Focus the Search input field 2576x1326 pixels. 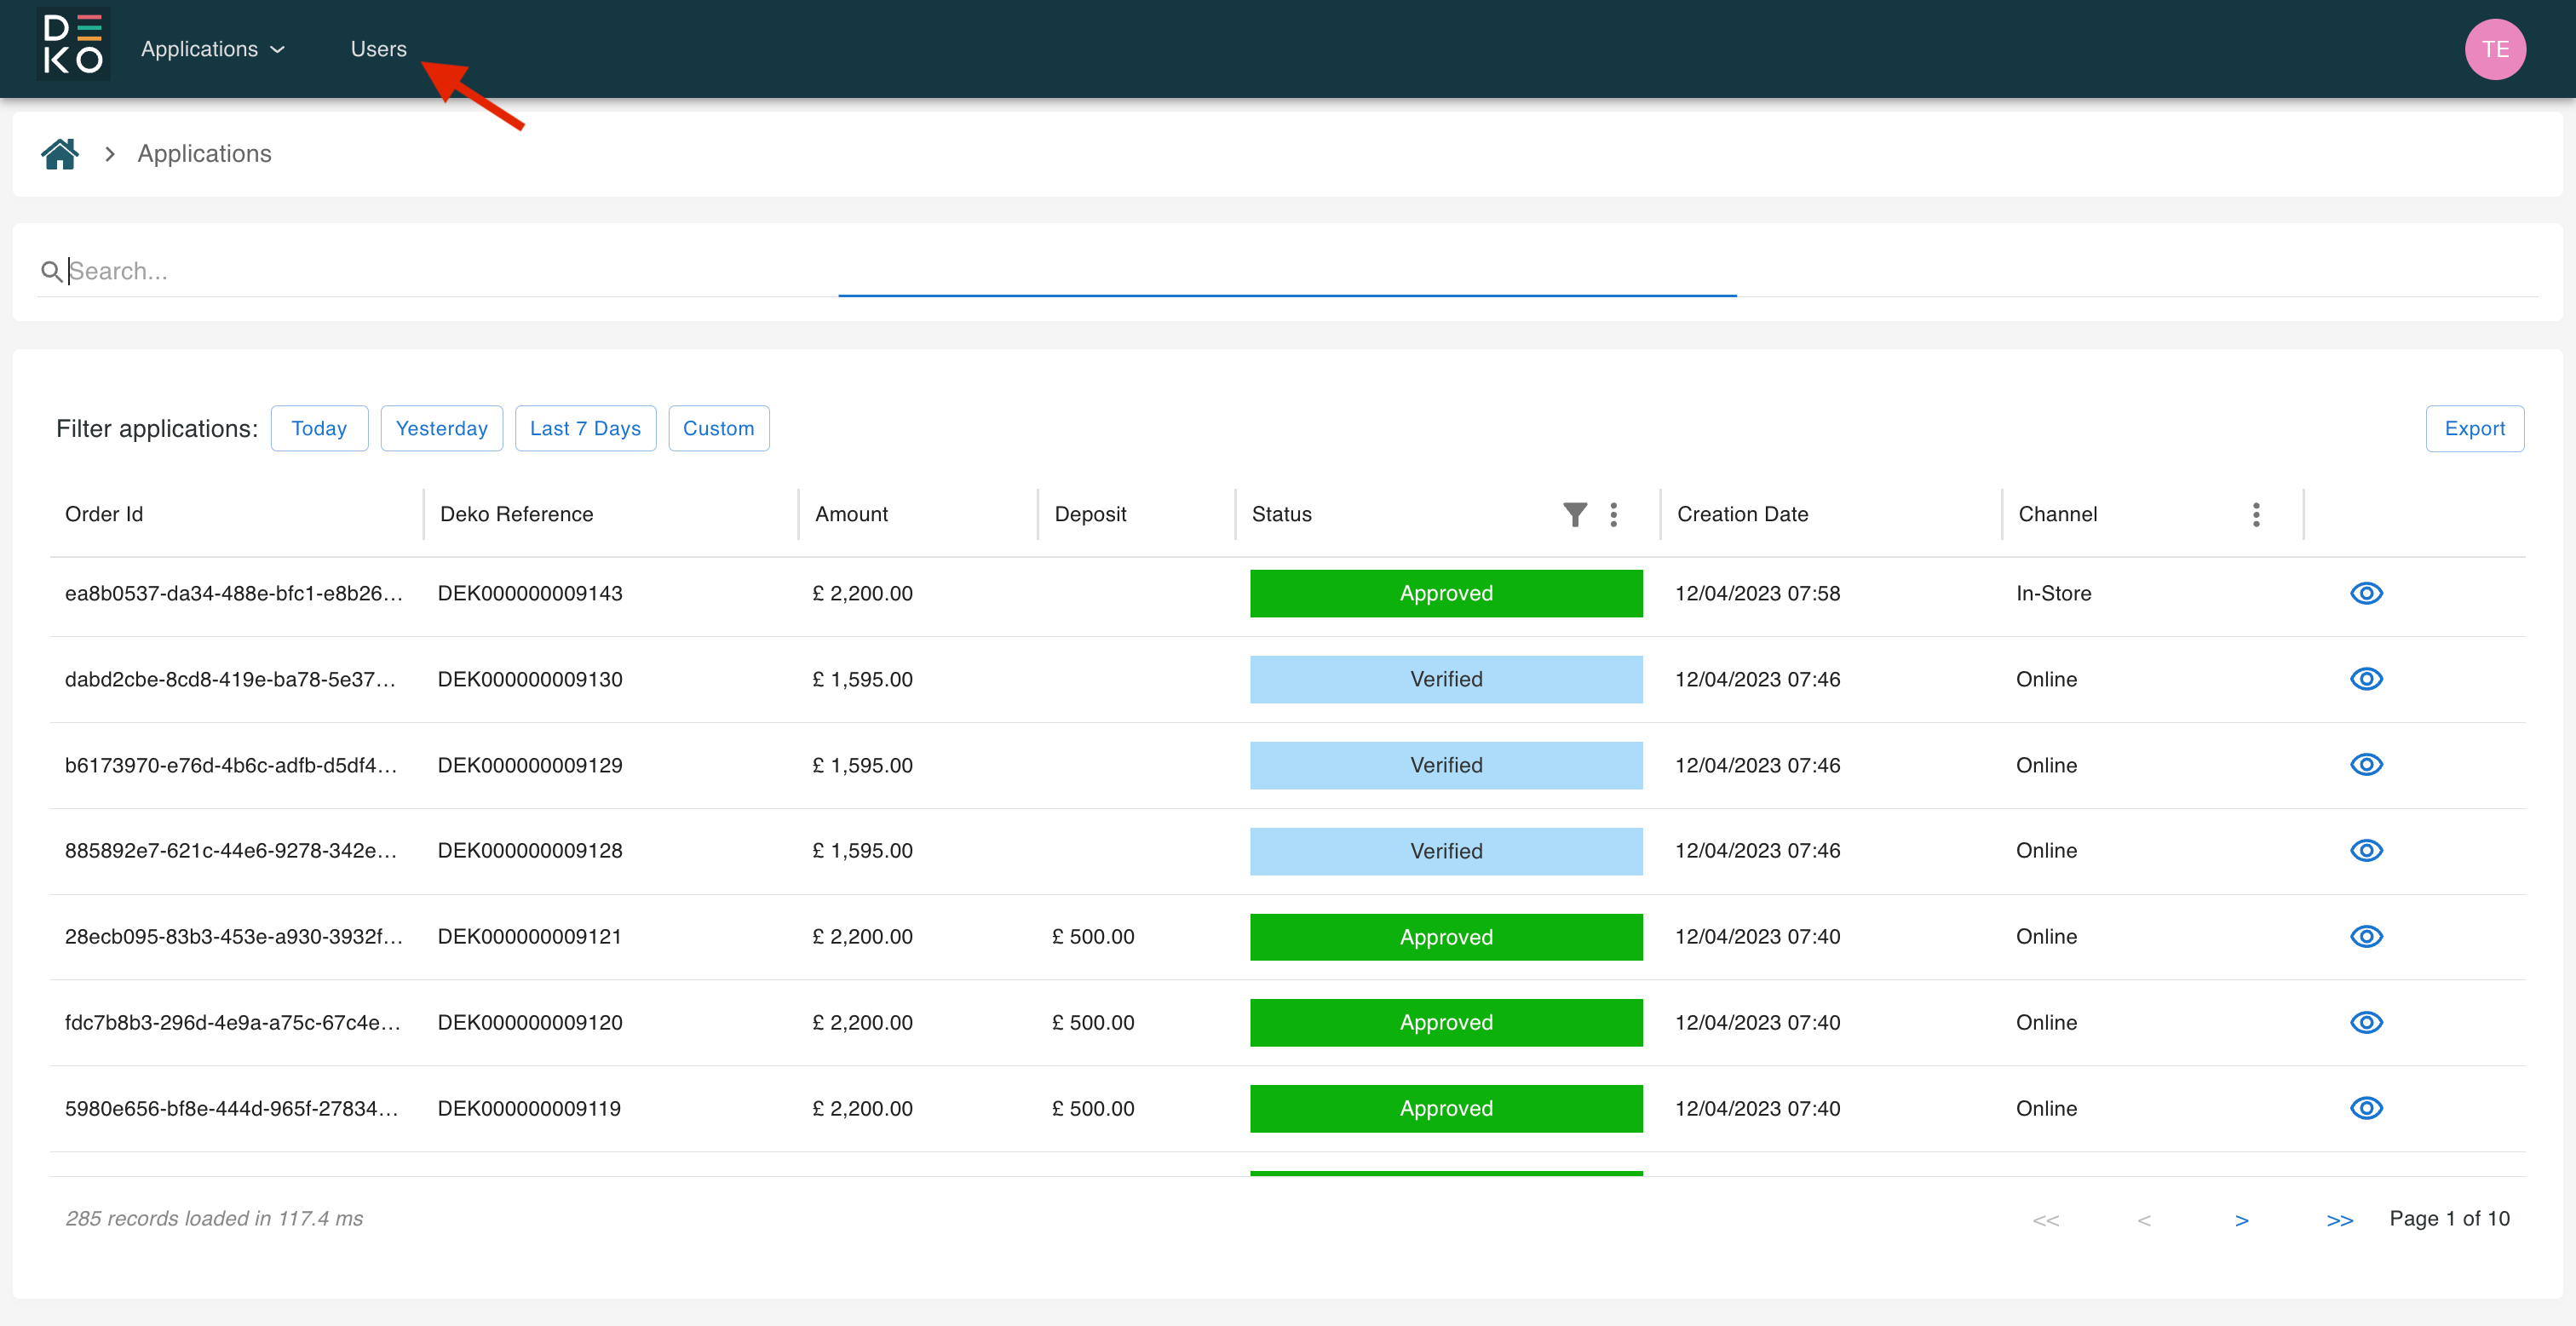pyautogui.click(x=440, y=271)
